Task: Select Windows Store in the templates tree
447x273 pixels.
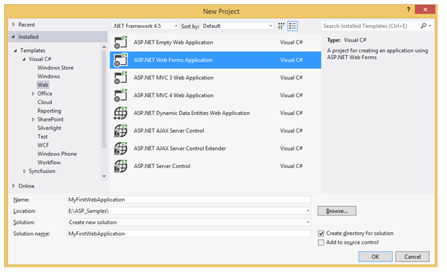Action: pos(55,68)
